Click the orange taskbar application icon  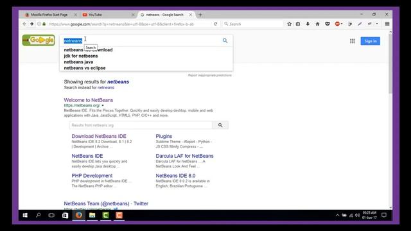(x=119, y=216)
